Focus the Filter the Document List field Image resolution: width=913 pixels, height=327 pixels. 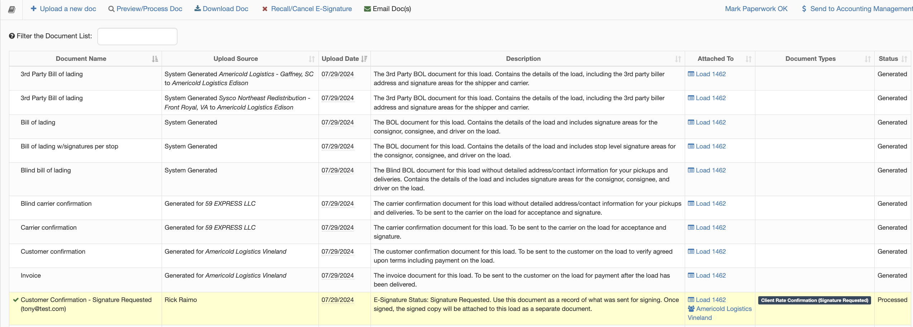[x=137, y=36]
